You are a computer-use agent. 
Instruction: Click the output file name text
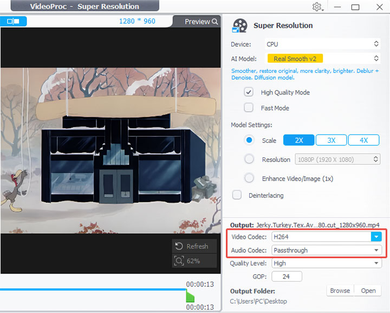(x=317, y=225)
